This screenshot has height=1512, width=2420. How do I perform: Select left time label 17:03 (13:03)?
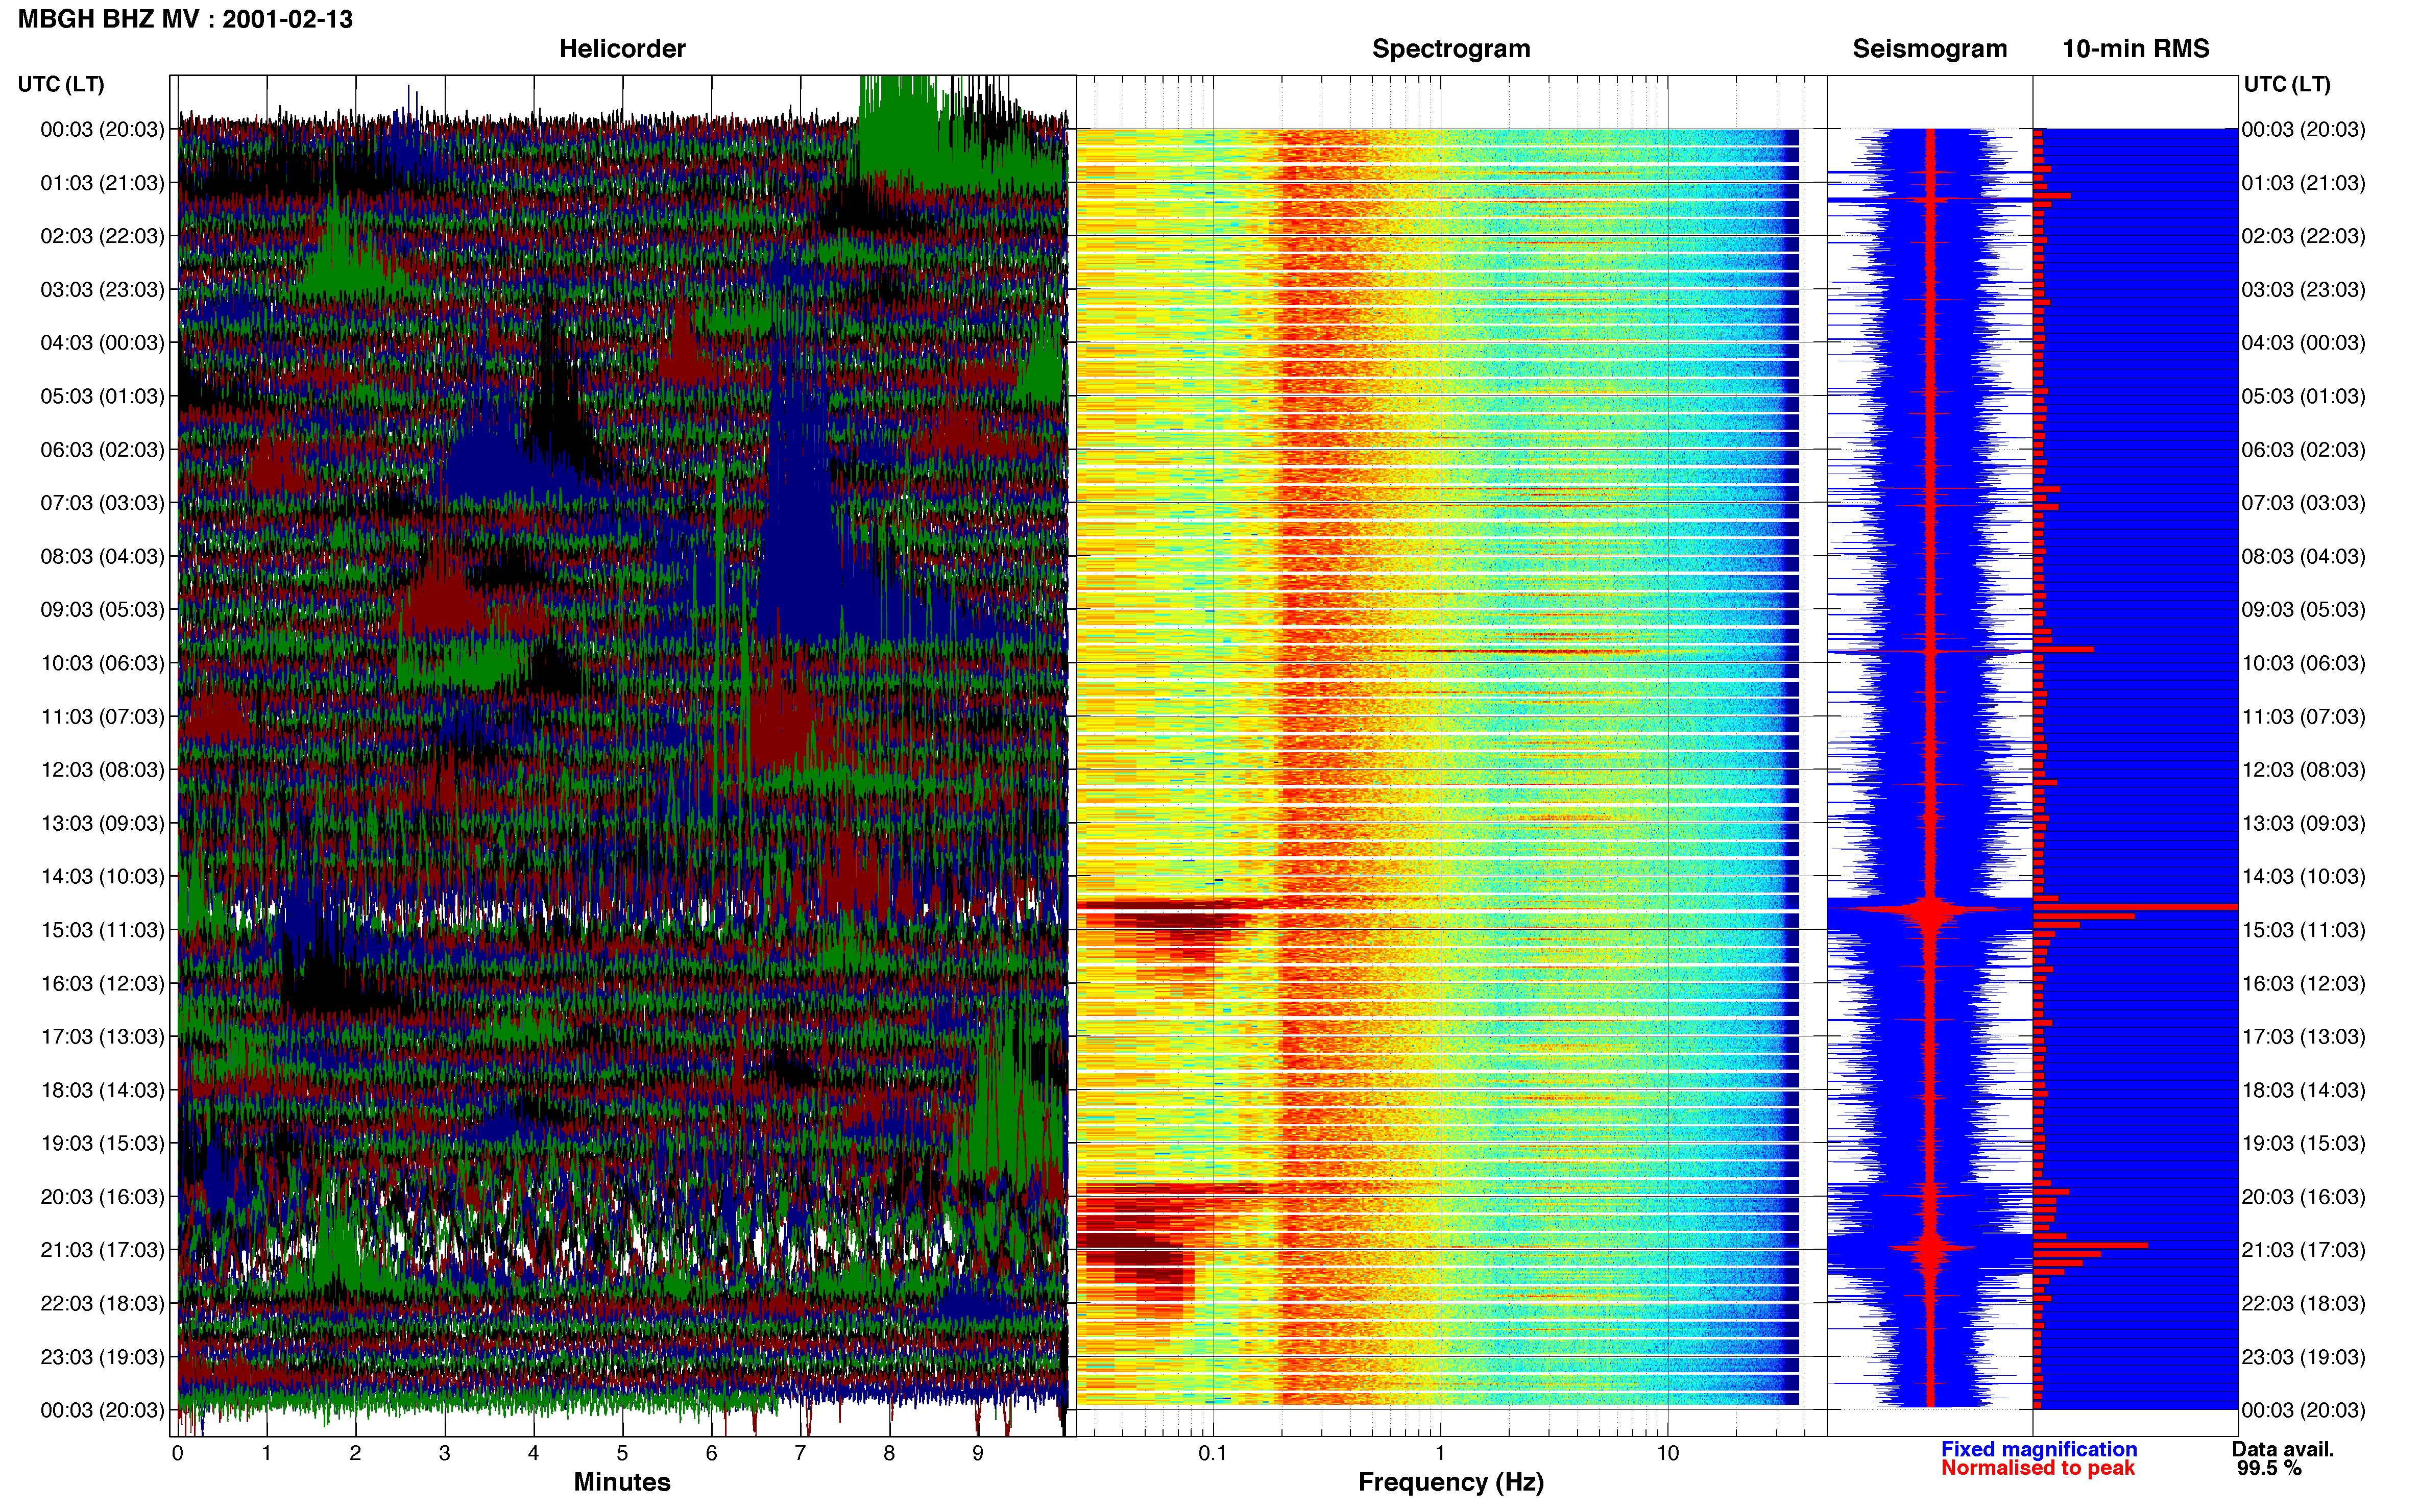click(102, 1037)
